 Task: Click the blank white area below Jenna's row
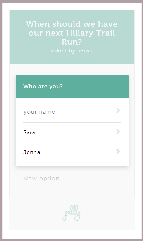pos(72,163)
